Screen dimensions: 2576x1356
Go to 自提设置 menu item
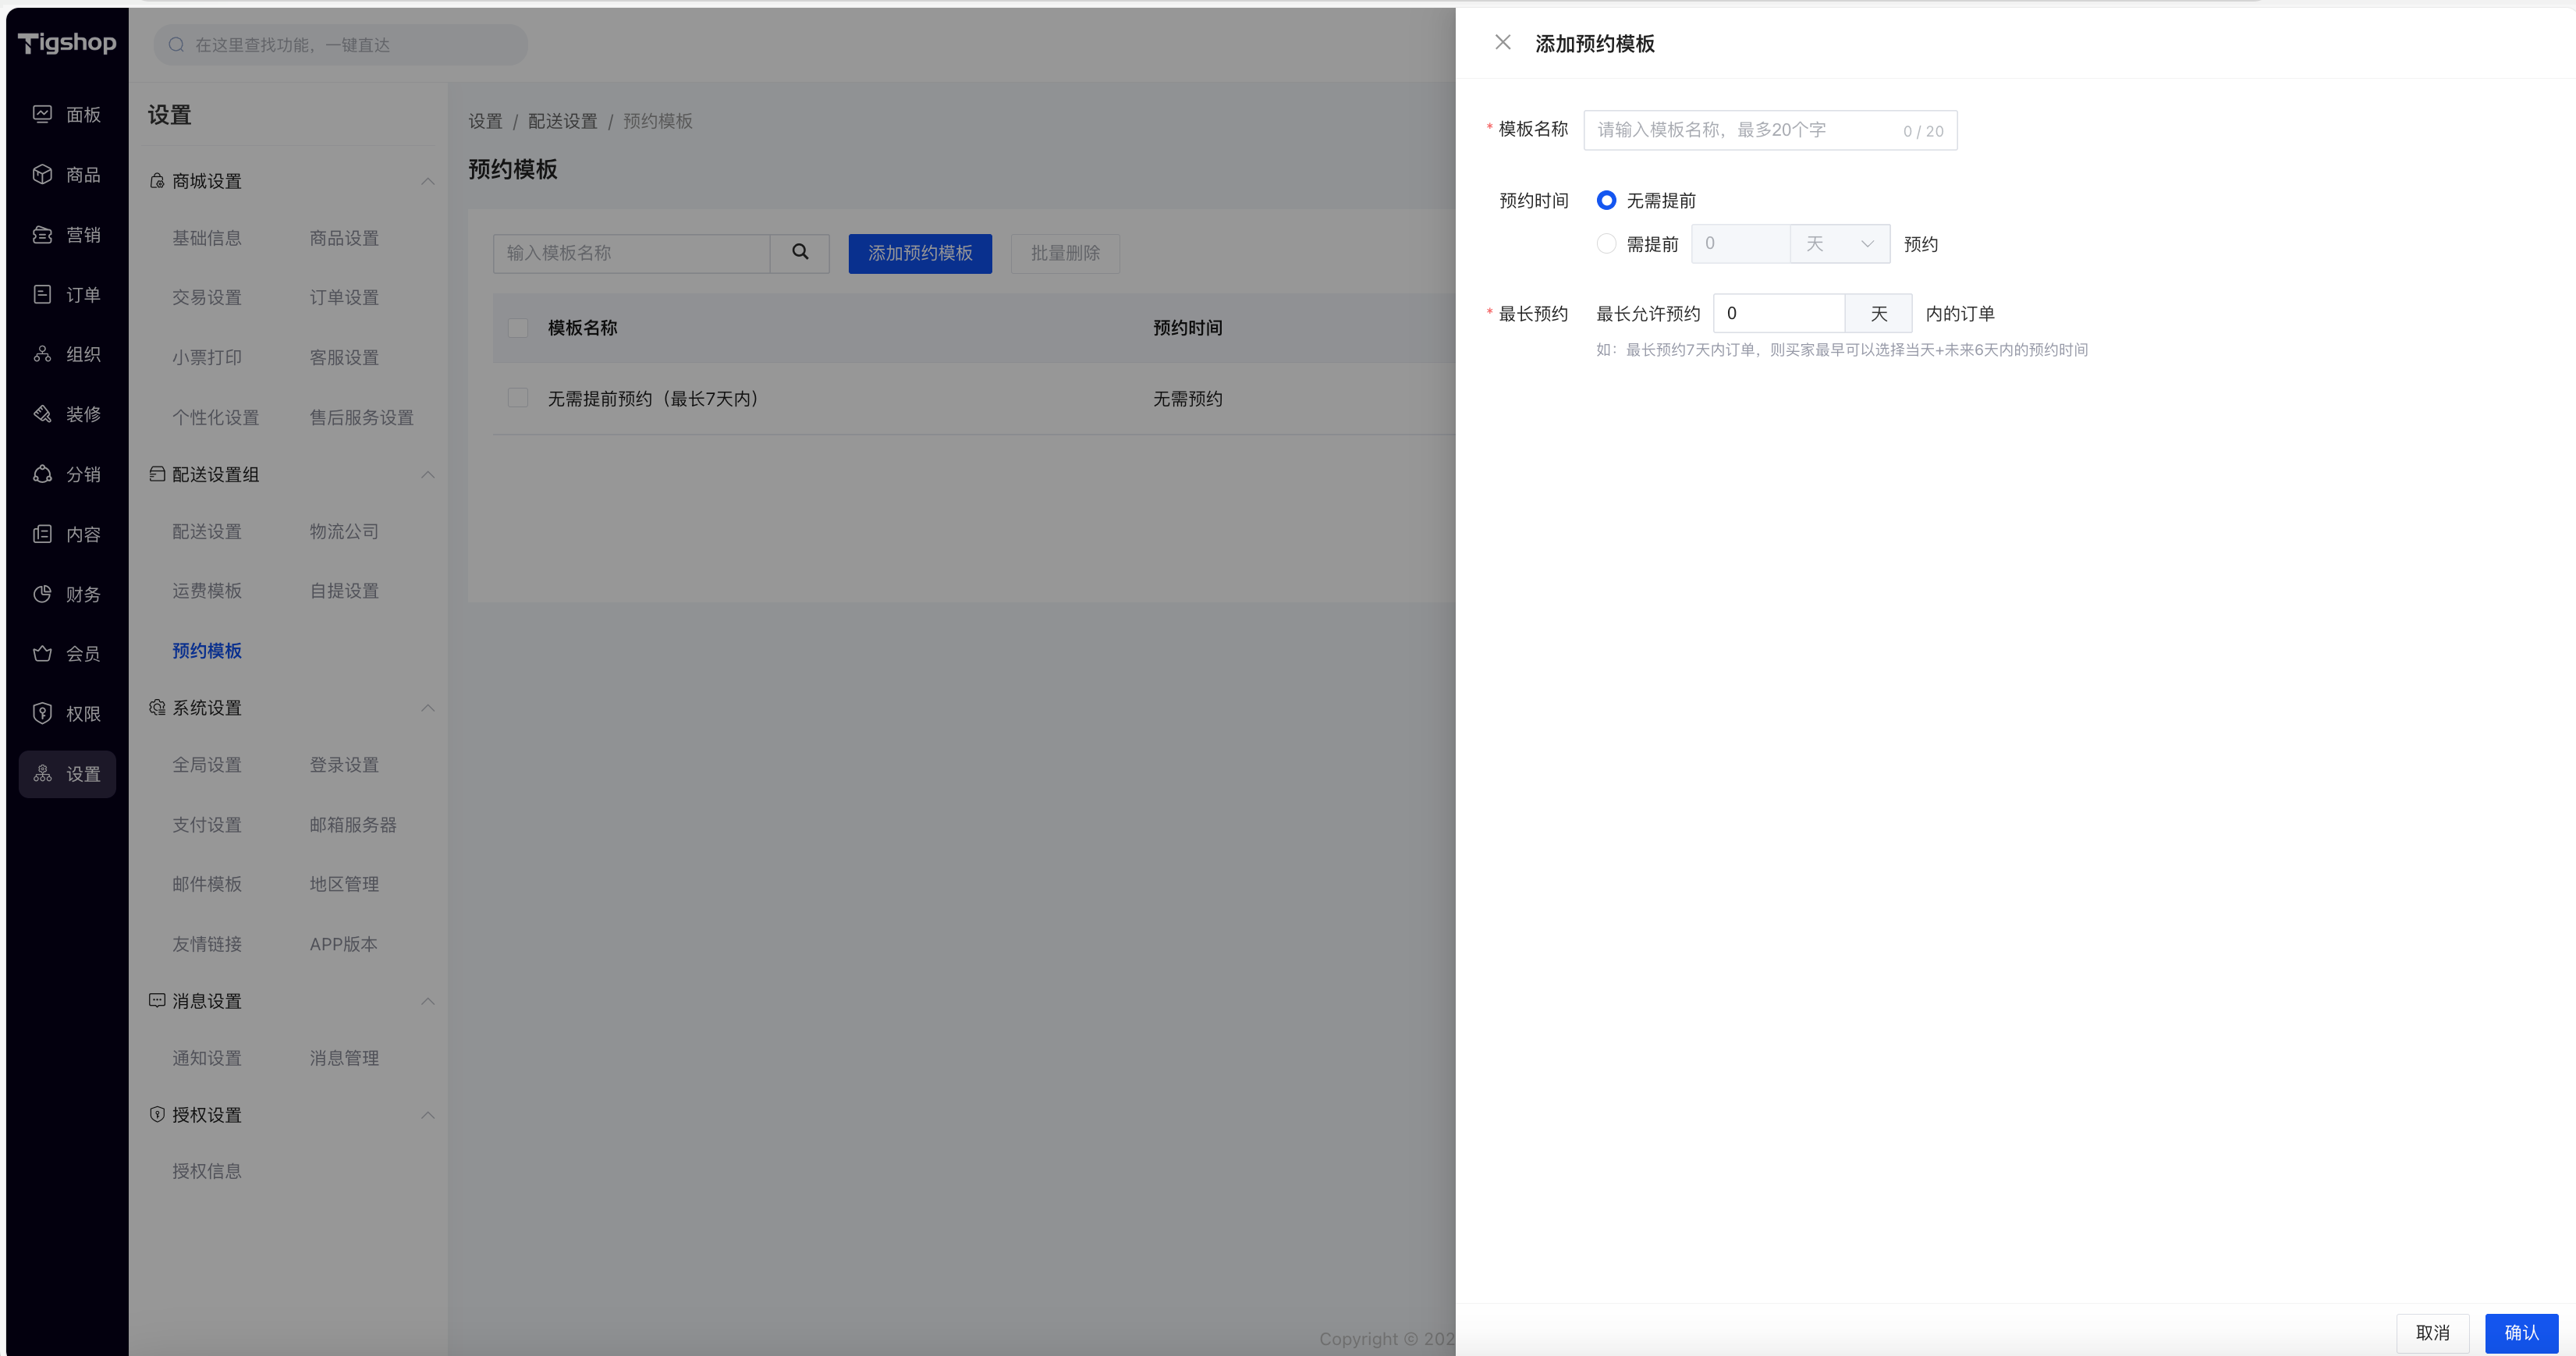[x=344, y=591]
